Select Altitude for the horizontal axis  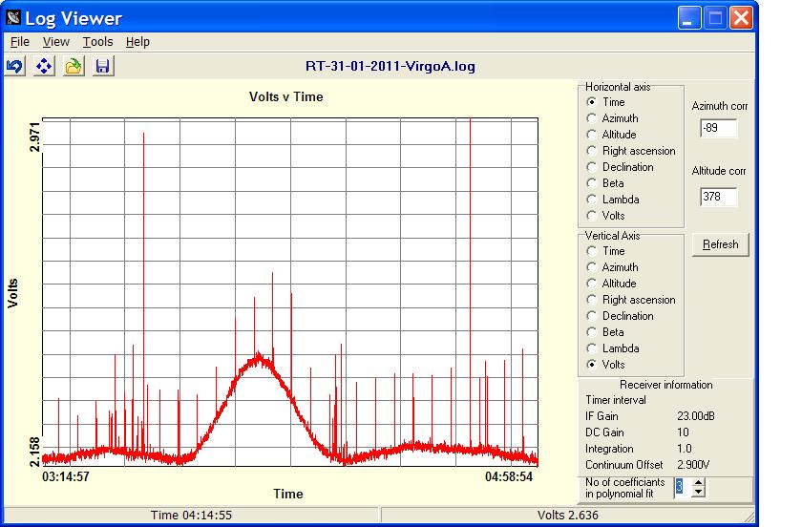pyautogui.click(x=592, y=135)
